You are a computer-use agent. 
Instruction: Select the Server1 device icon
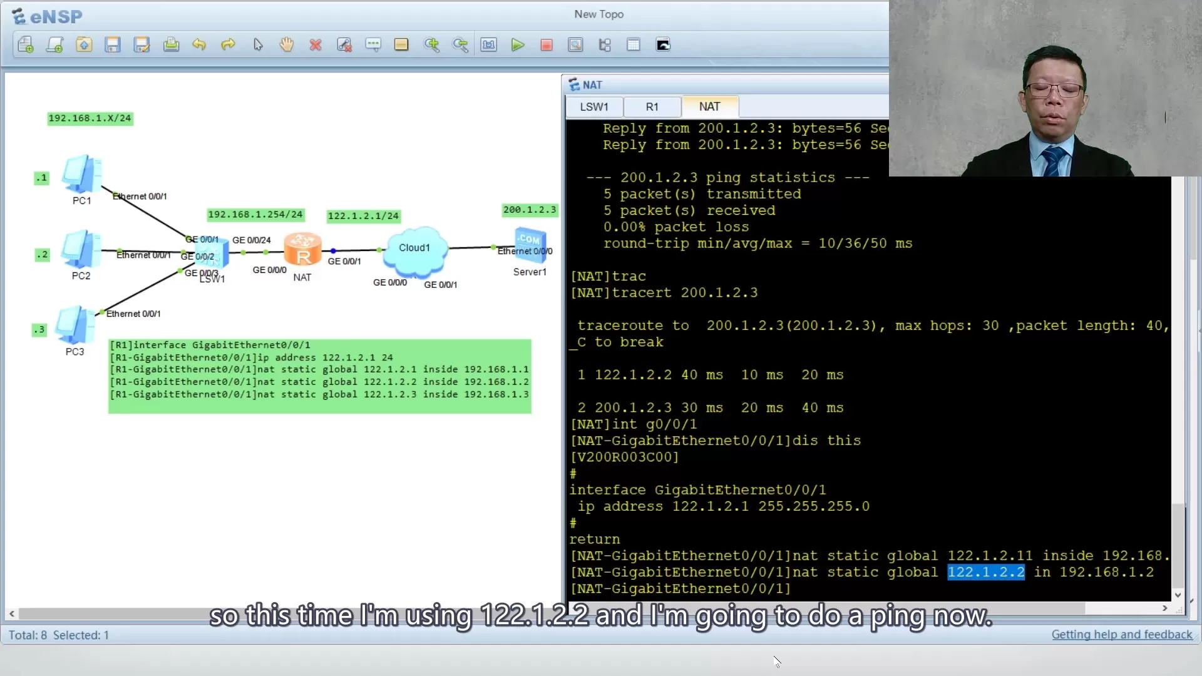[530, 244]
